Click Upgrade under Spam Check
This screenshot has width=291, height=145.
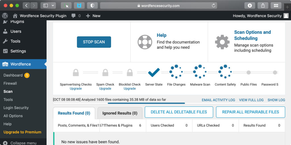tap(105, 89)
